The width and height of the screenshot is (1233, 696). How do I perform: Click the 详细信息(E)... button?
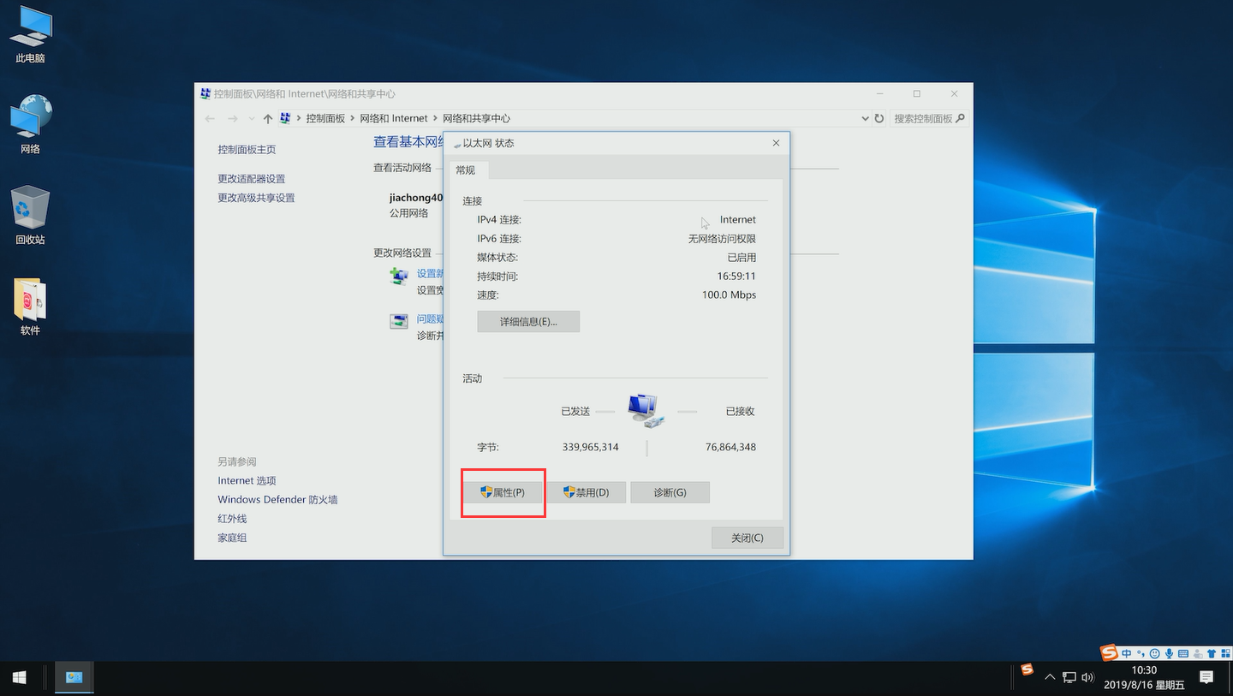(528, 322)
